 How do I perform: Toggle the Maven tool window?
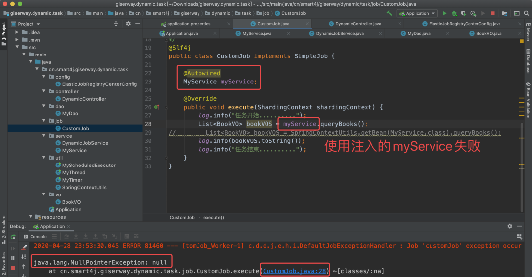[x=528, y=31]
